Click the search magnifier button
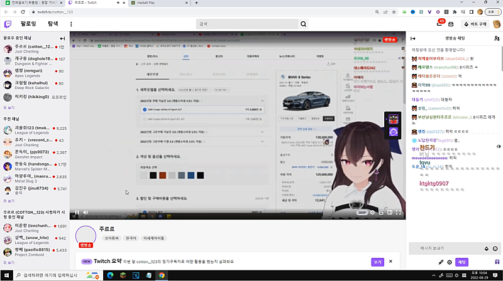Screen dimensions: 503x281 point(303,24)
